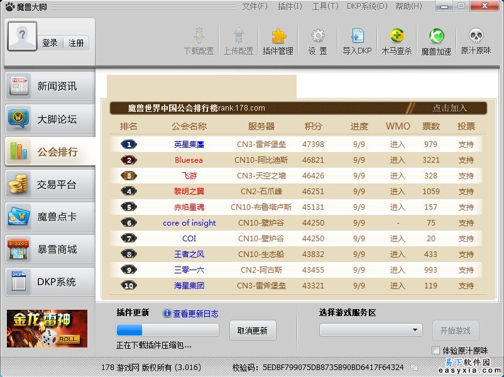Select the 公会排行 guild ranking section
Viewport: 504px width, 377px height.
pyautogui.click(x=50, y=151)
